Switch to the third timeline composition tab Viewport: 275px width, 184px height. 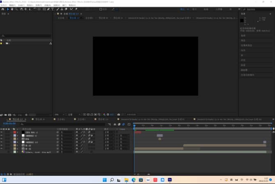60,119
